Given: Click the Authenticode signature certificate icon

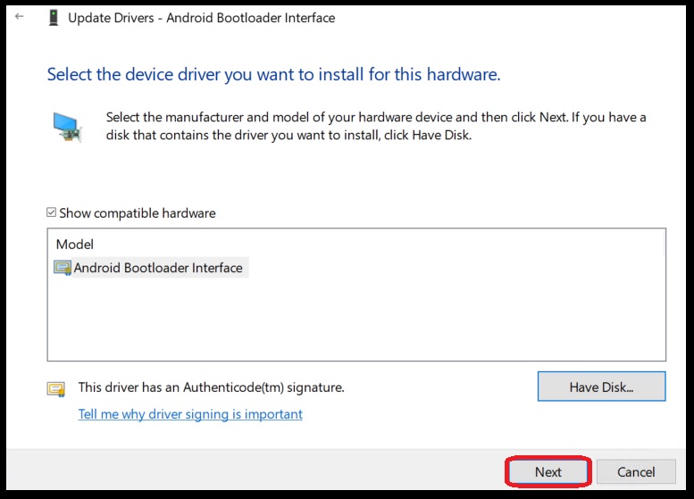Looking at the screenshot, I should tap(56, 389).
